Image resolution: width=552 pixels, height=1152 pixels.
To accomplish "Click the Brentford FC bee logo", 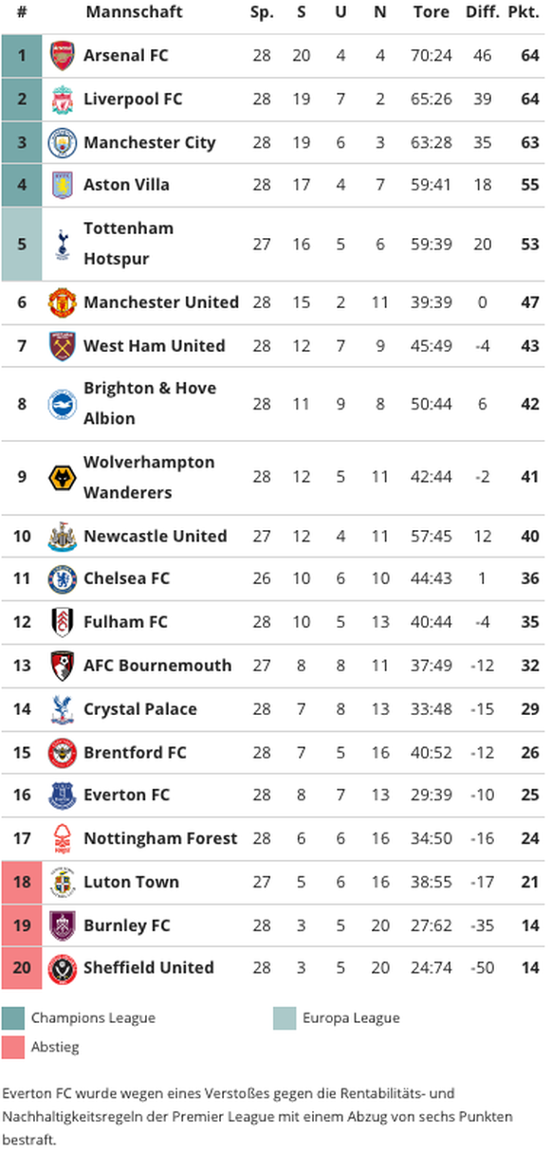I will 62,753.
